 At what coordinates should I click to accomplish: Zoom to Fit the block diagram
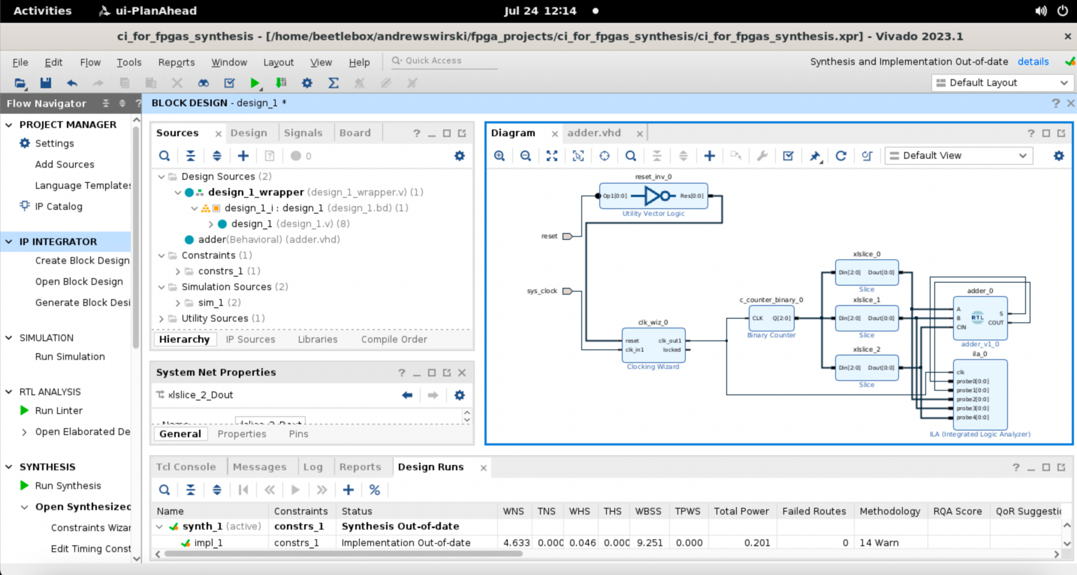pos(551,156)
